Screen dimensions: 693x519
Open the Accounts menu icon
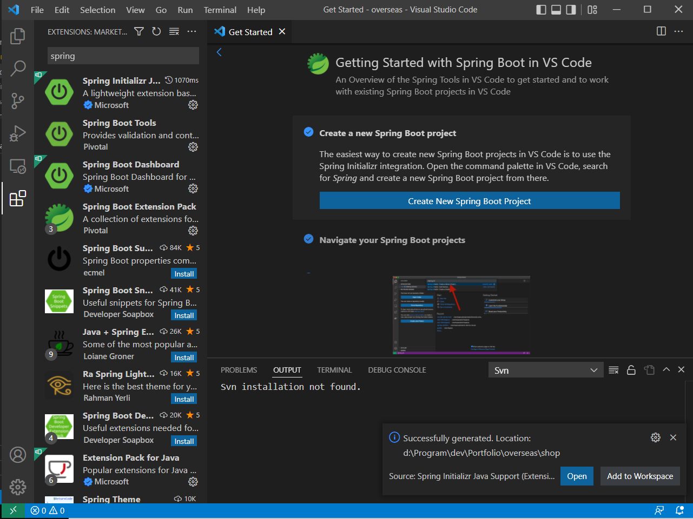coord(18,455)
